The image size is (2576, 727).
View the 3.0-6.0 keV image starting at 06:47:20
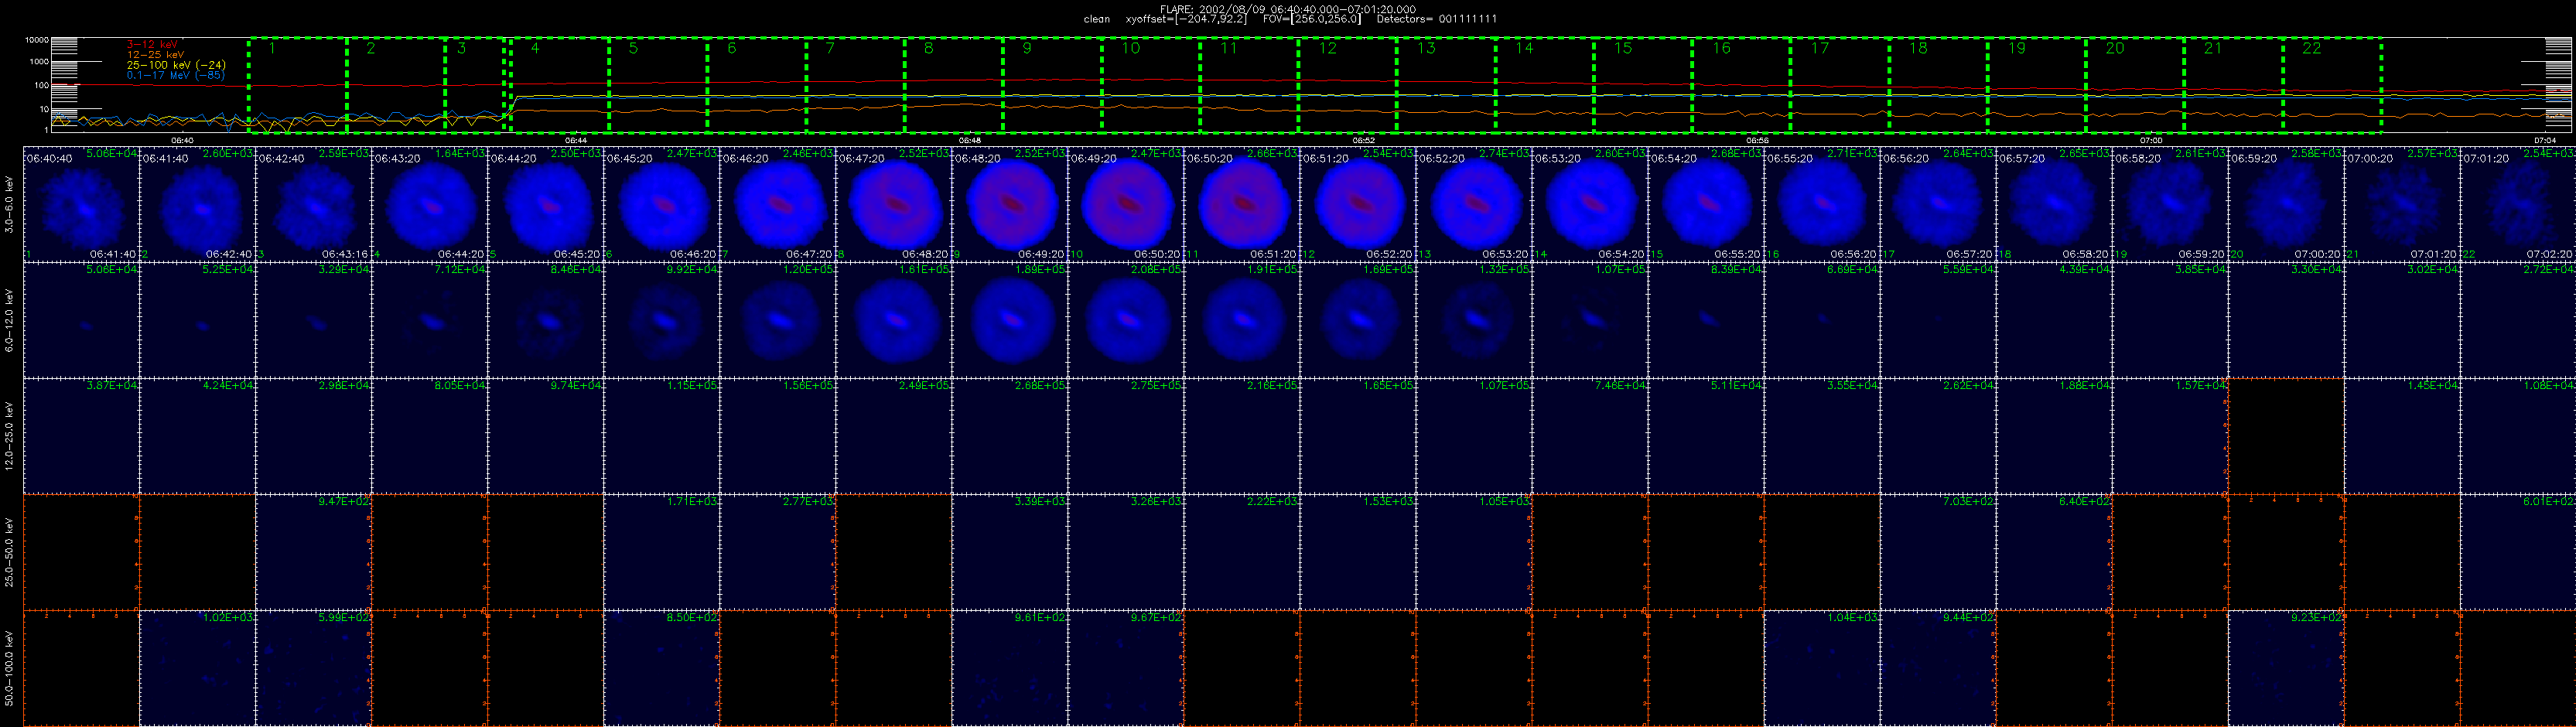click(x=893, y=204)
